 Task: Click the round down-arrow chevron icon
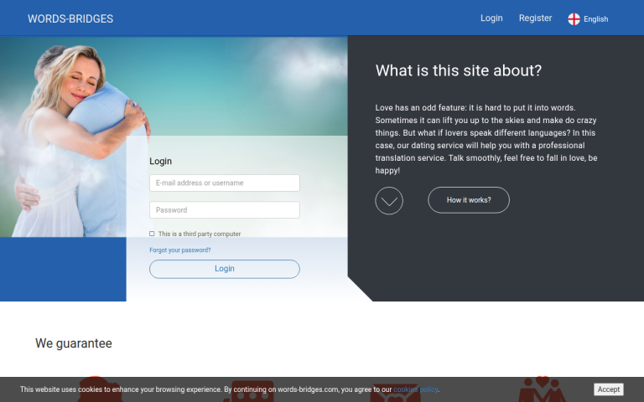(x=389, y=201)
